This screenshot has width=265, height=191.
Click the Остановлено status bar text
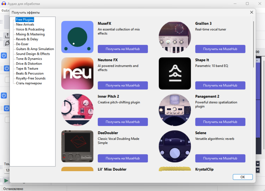click(13, 189)
